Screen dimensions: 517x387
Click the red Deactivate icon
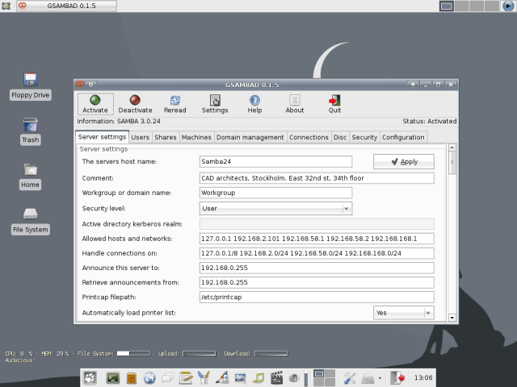[x=135, y=100]
